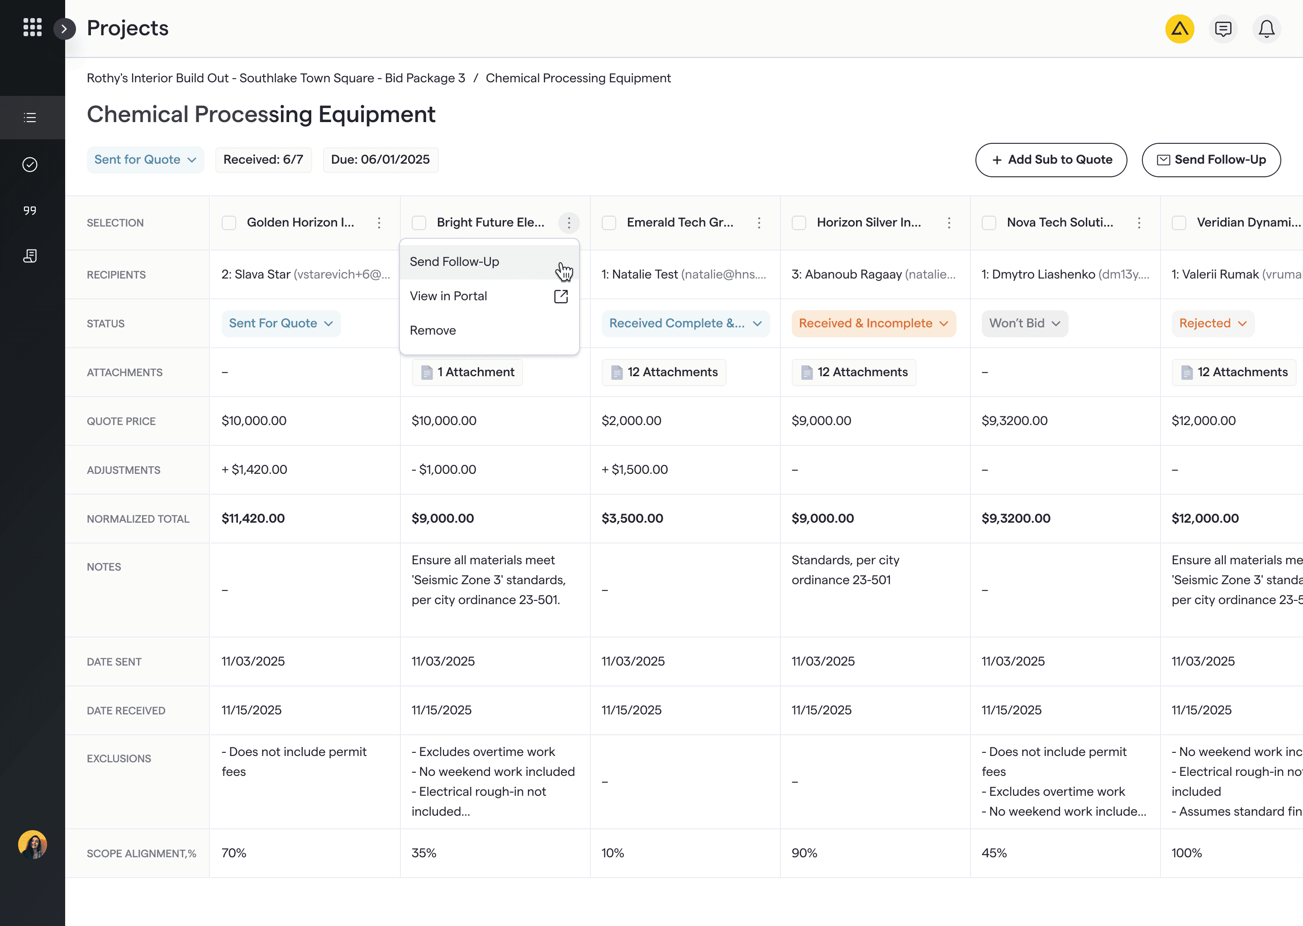This screenshot has width=1303, height=926.
Task: Select the Emerald Tech Group checkbox
Action: tap(609, 223)
